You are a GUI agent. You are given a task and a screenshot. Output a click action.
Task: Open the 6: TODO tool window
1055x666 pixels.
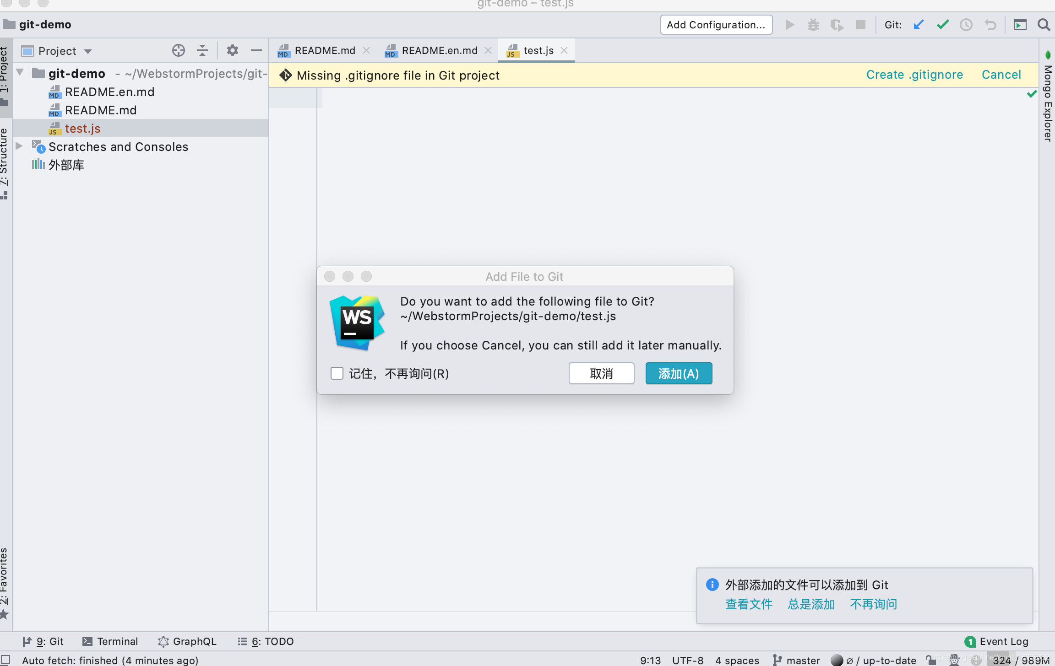(266, 641)
